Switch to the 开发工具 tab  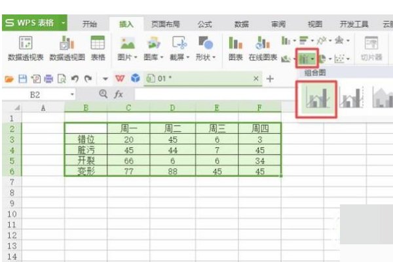pos(354,24)
